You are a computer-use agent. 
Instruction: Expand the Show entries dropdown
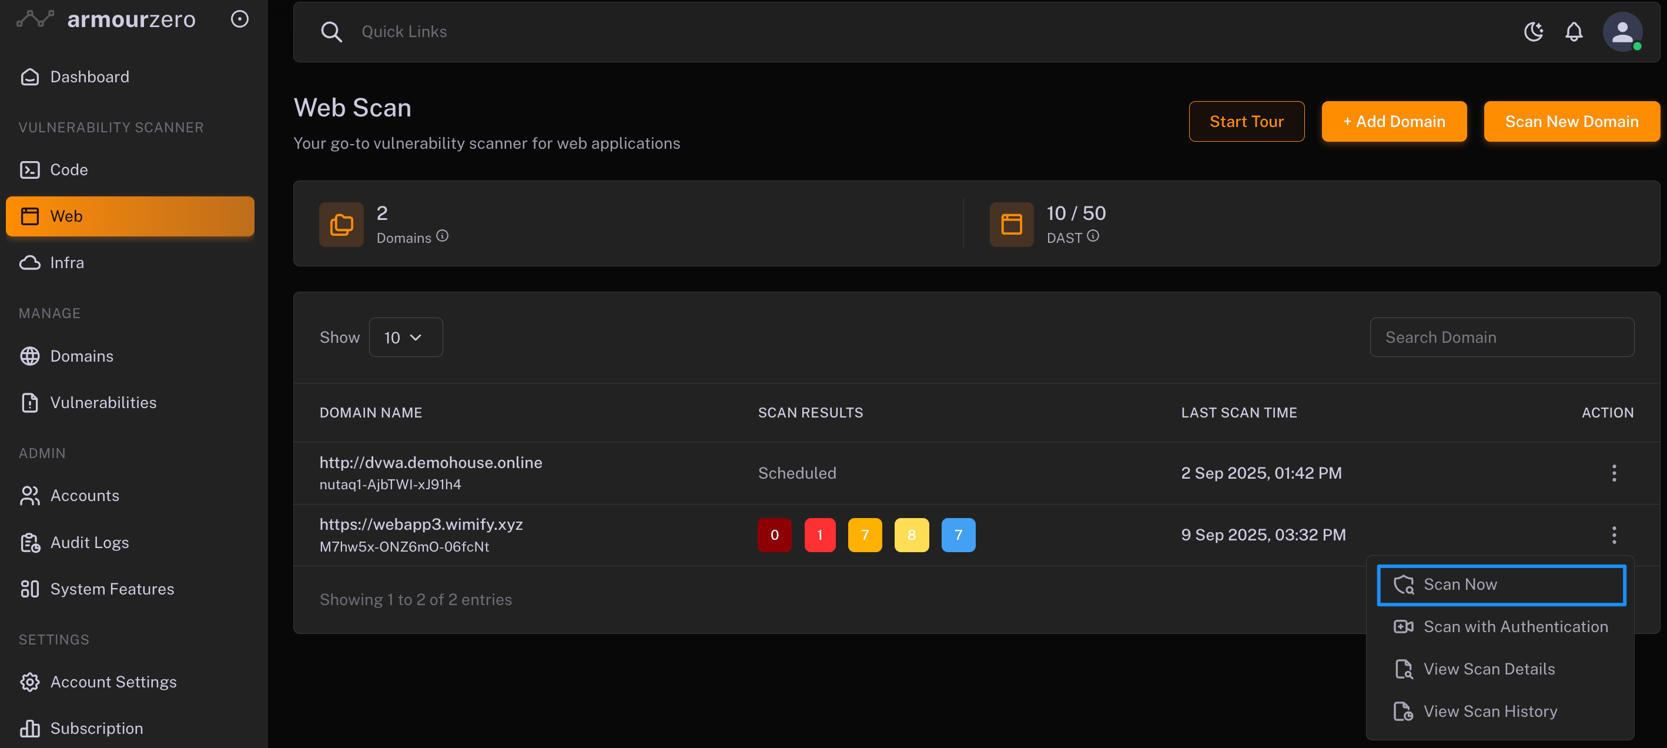coord(405,338)
